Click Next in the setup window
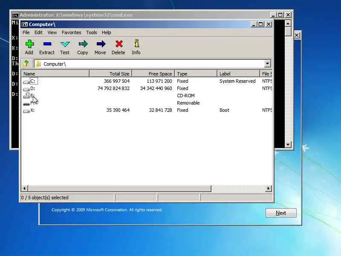Image resolution: width=341 pixels, height=256 pixels. point(281,213)
